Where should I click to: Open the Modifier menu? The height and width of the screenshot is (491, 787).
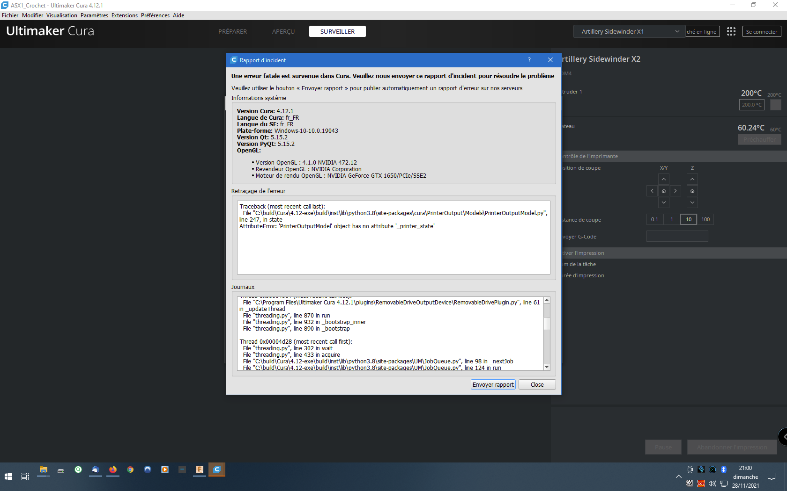(32, 15)
